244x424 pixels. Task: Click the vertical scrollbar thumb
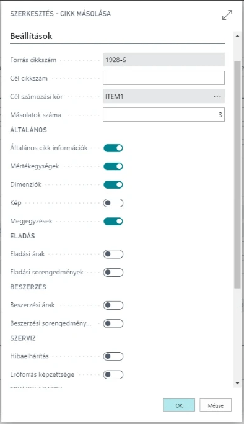(237, 174)
